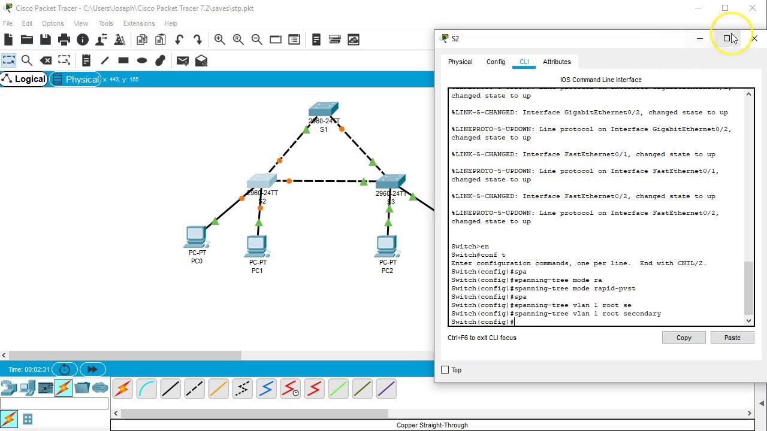Select the Network Devices category icon
The image size is (767, 431).
(8, 388)
